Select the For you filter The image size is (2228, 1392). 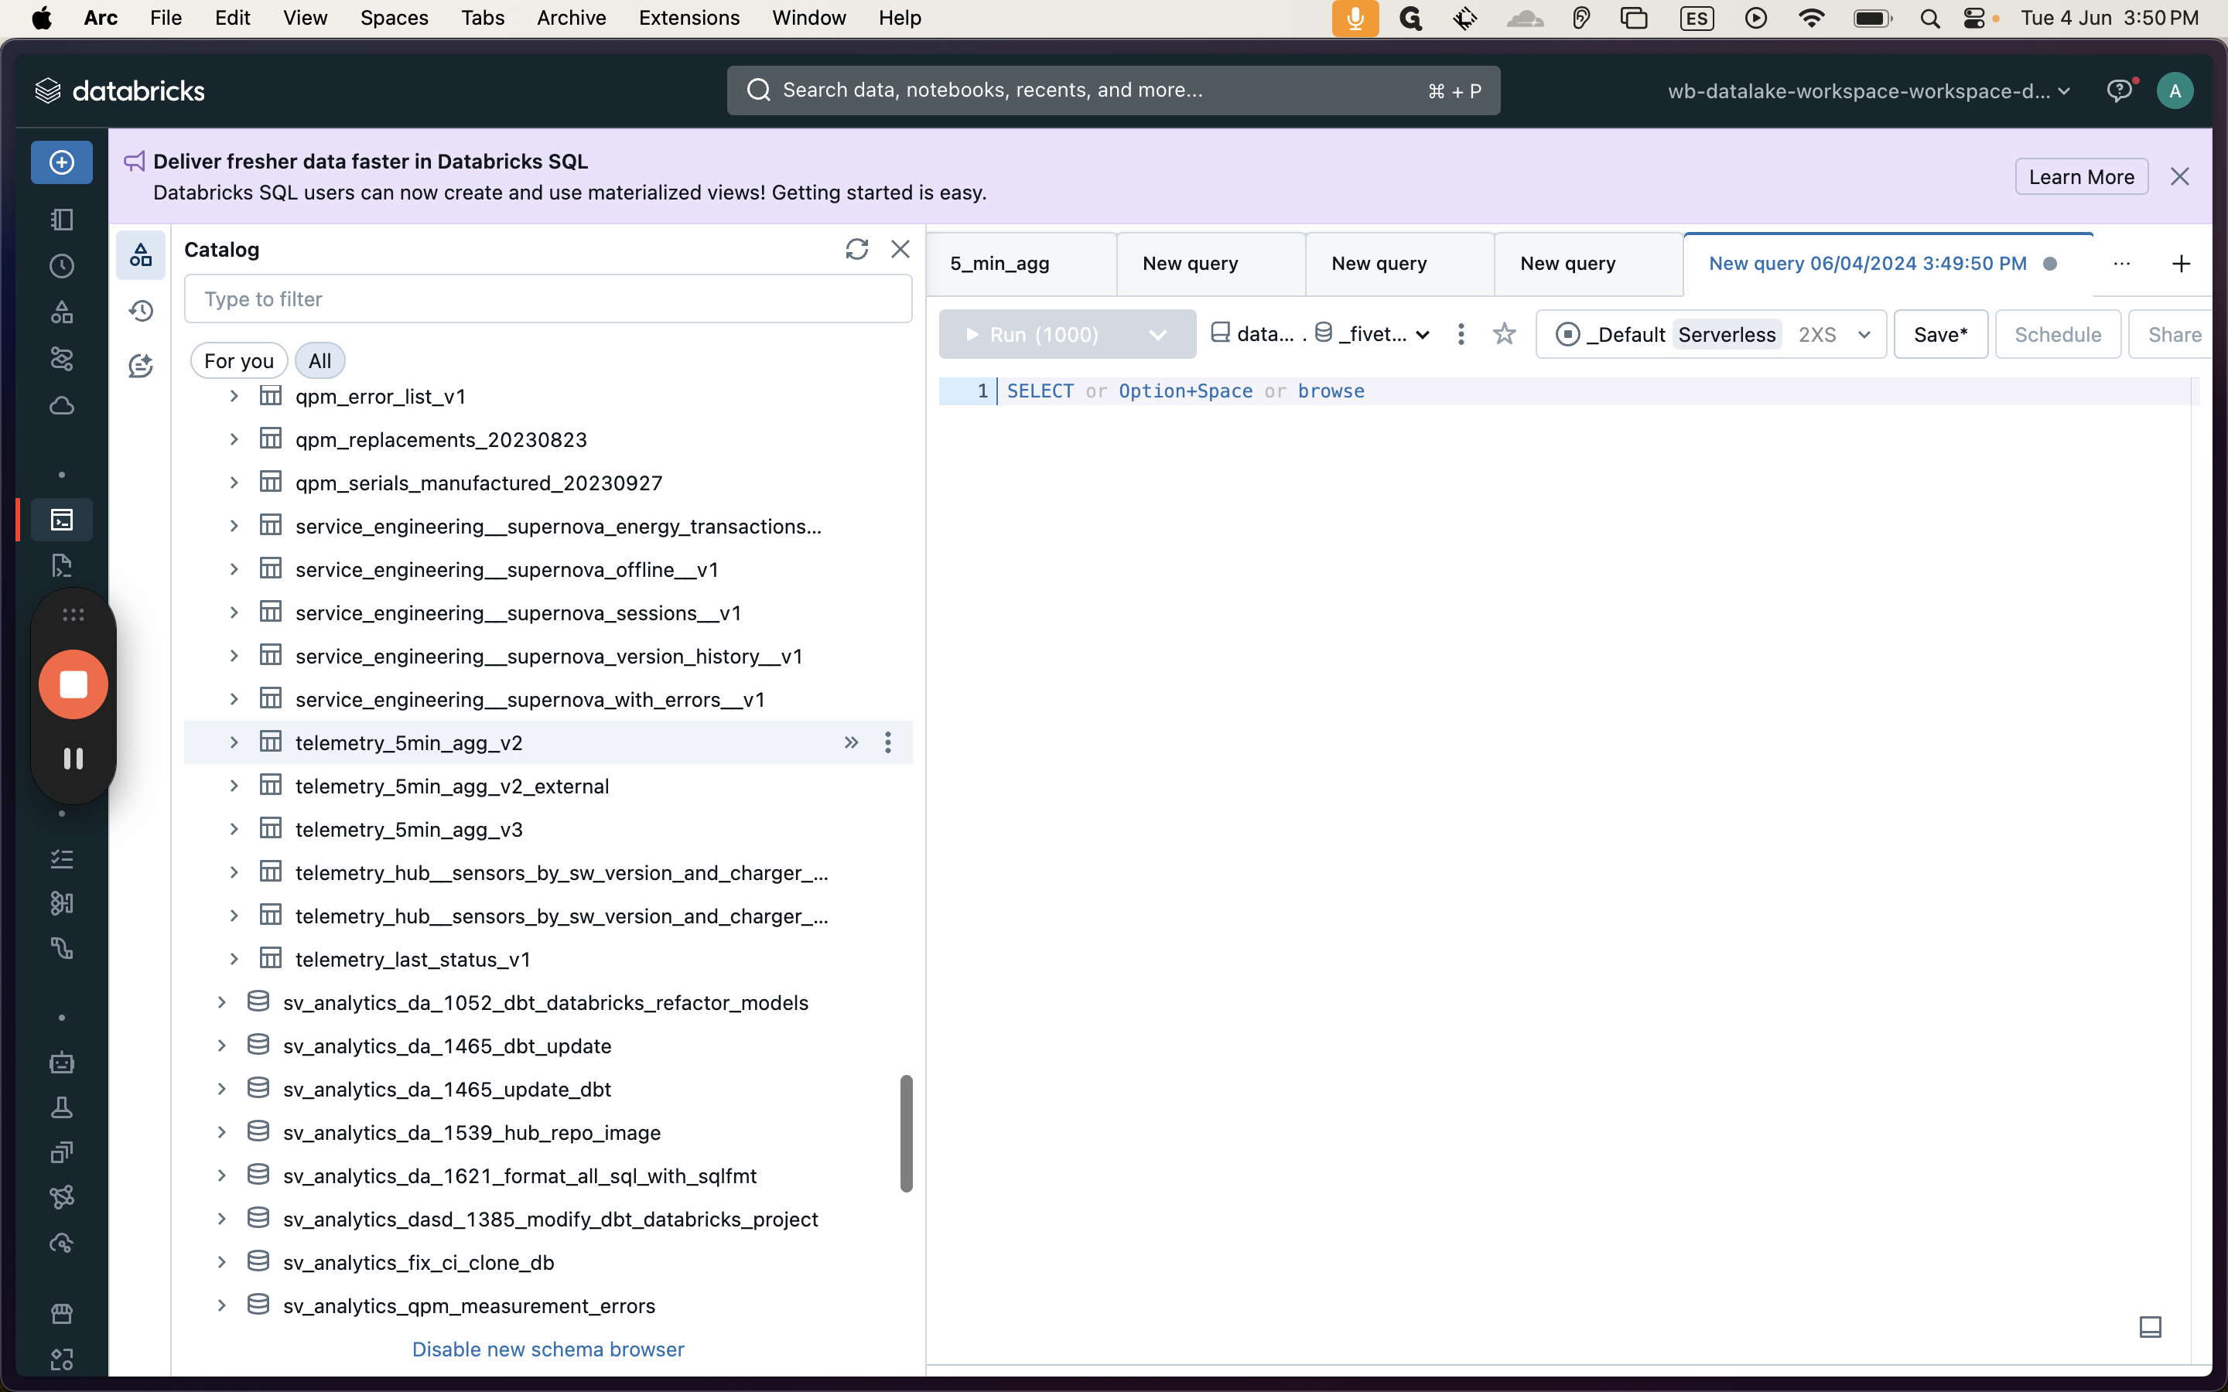pos(238,361)
